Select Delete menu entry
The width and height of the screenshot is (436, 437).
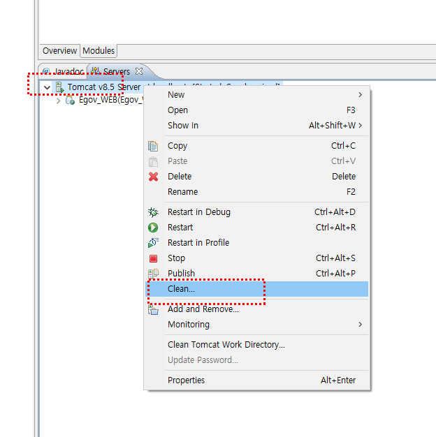pyautogui.click(x=256, y=177)
